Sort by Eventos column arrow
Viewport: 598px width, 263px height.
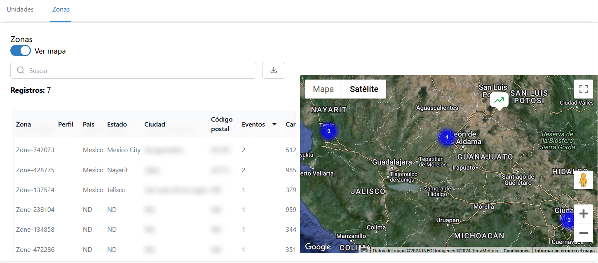coord(274,124)
